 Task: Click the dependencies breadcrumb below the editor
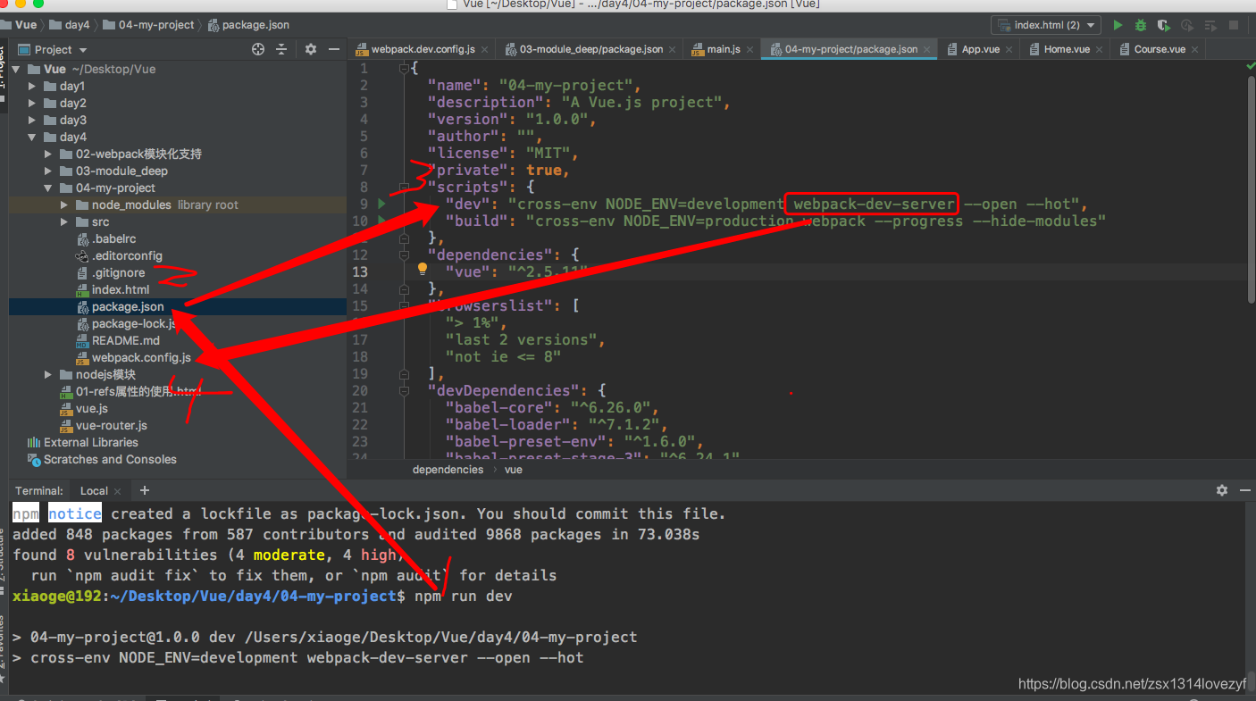(448, 469)
